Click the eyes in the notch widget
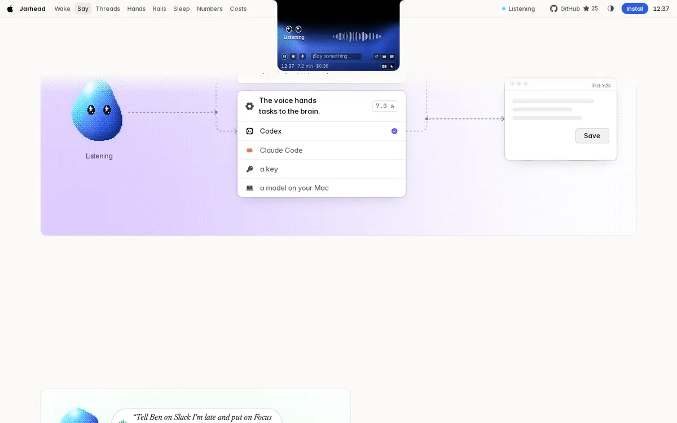 coord(294,29)
